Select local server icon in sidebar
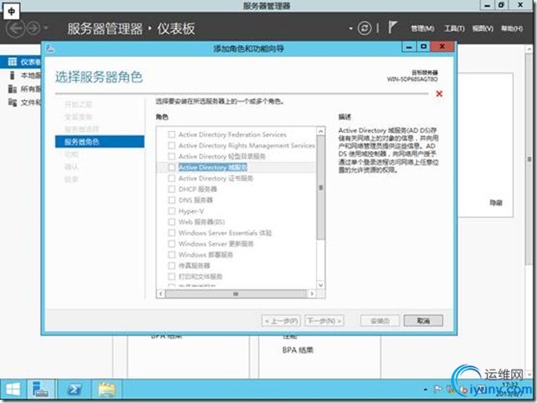 (x=13, y=75)
